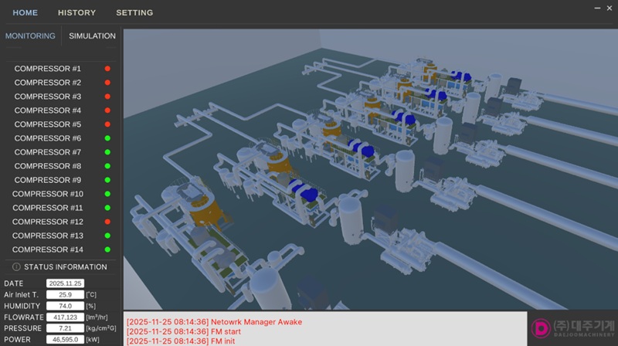Select COMPRESSOR #10 in the list
Viewport: 618px width, 346px height.
(x=48, y=194)
